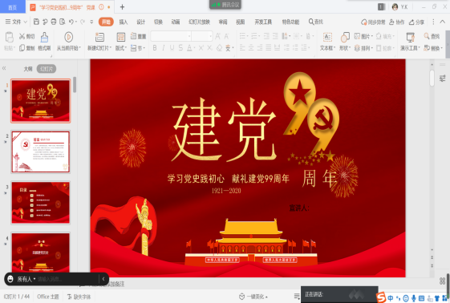This screenshot has height=303, width=450.
Task: Switch to the 插入 ribbon tab
Action: [x=123, y=22]
